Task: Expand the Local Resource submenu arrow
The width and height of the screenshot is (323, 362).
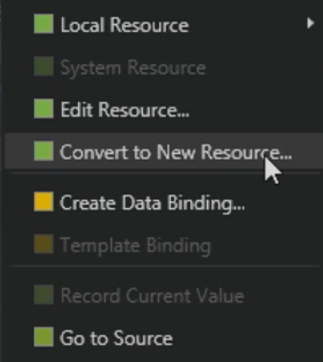Action: click(311, 23)
